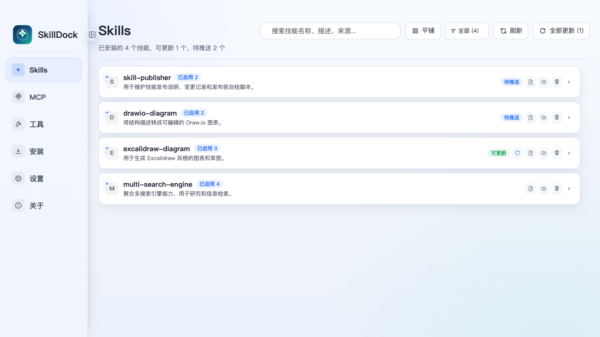This screenshot has width=600, height=337.
Task: Click the drawio-diagram description text
Action: point(173,123)
